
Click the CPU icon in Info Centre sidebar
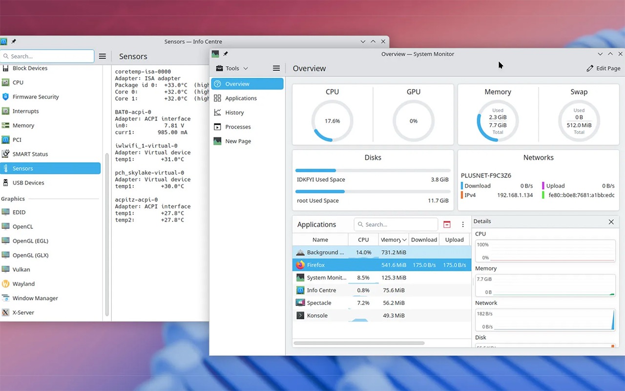point(5,83)
